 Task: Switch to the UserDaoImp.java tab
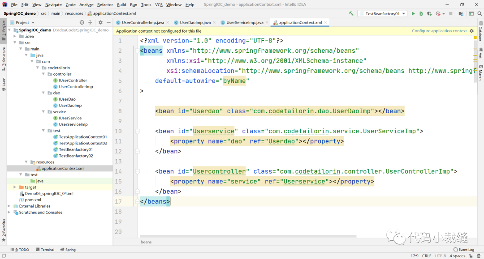coord(195,22)
